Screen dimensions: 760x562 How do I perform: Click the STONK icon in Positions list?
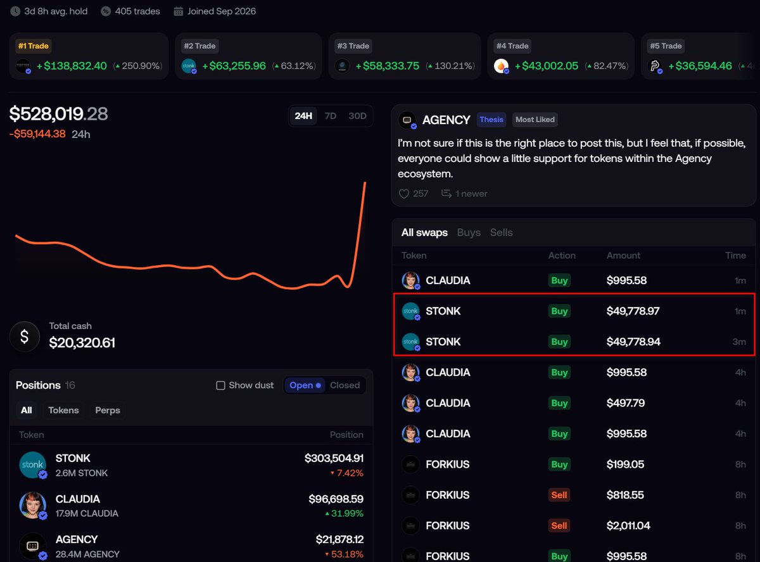pos(33,465)
